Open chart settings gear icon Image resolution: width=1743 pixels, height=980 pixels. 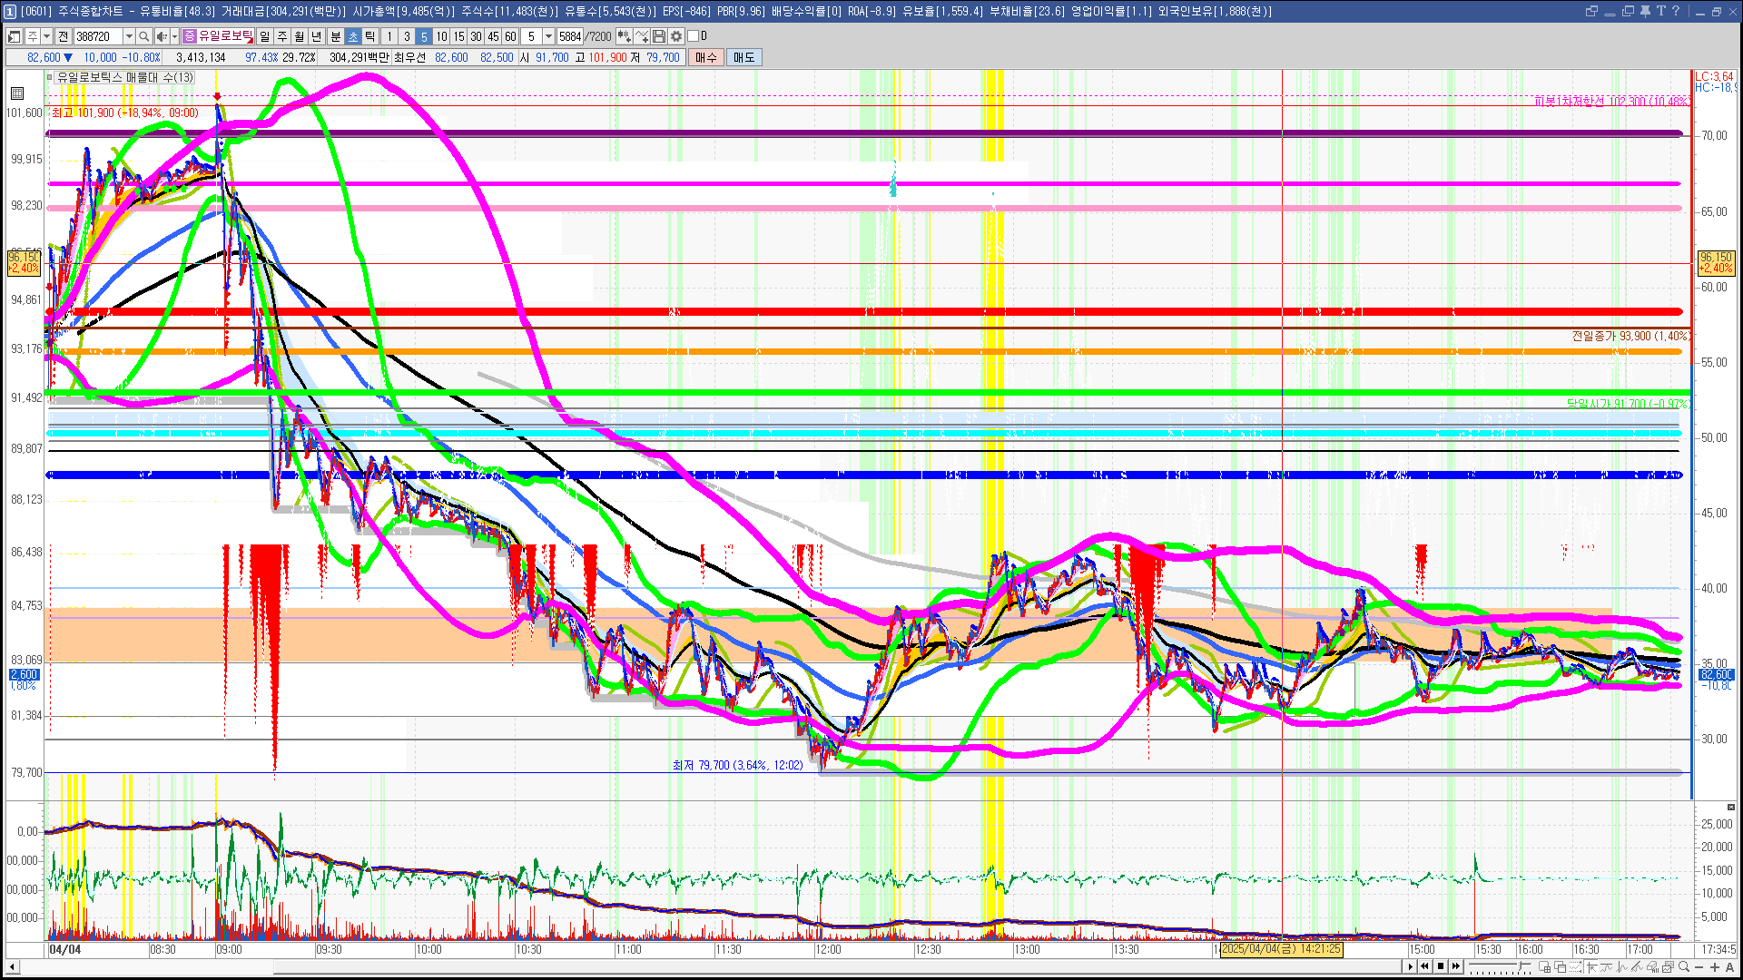(676, 36)
